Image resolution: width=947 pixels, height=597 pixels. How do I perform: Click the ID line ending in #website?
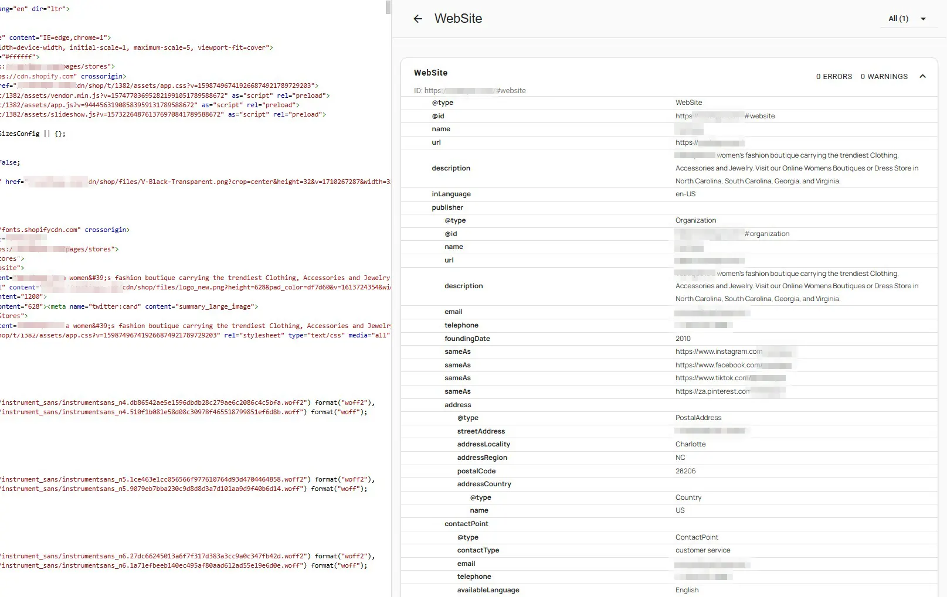[x=470, y=91]
